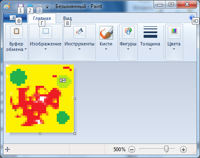
Task: Click the 500% zoom level text
Action: point(119,150)
